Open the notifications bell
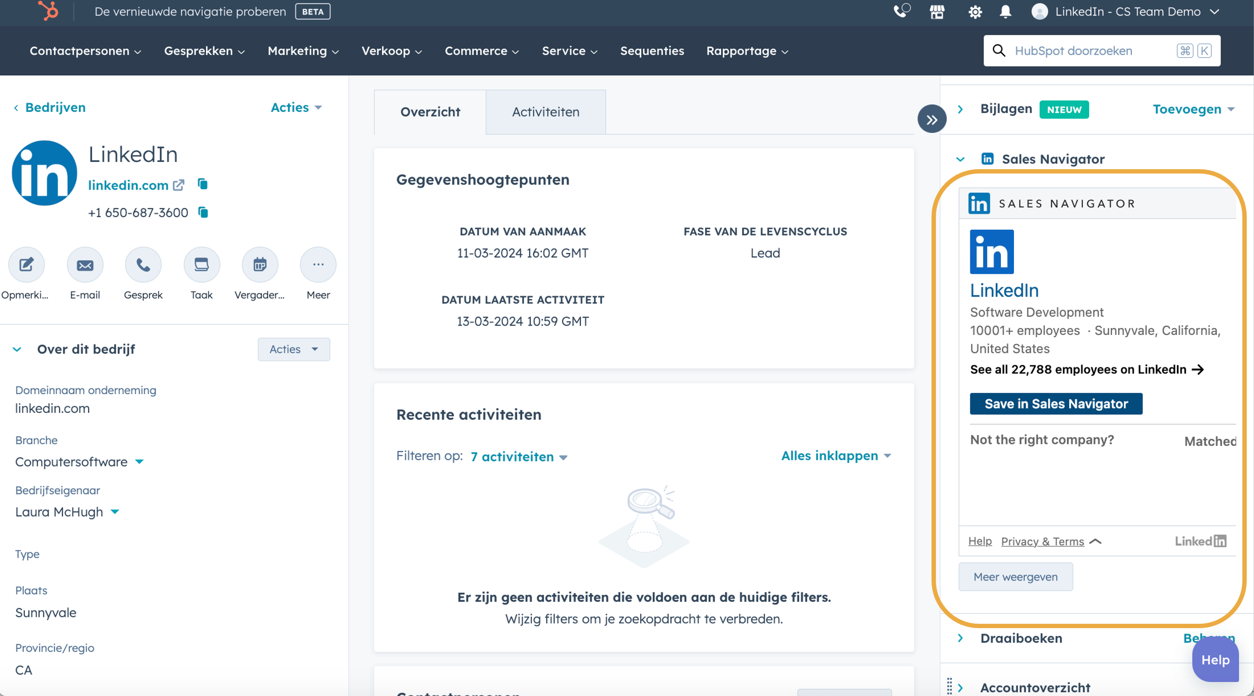 [x=1005, y=12]
